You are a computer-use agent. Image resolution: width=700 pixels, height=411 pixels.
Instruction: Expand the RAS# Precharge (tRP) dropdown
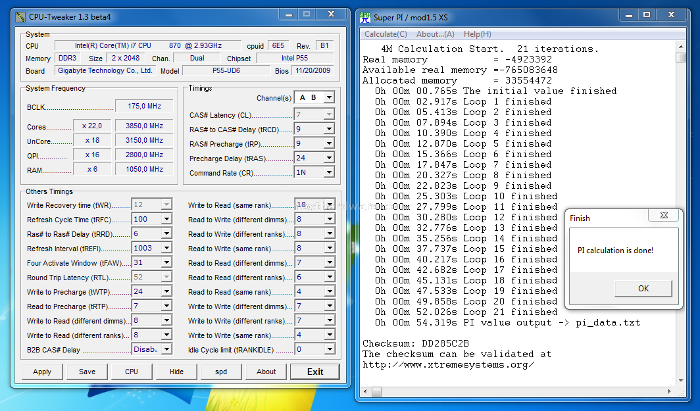329,144
